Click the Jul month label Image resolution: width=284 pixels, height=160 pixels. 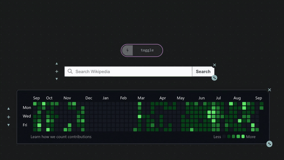click(x=218, y=98)
